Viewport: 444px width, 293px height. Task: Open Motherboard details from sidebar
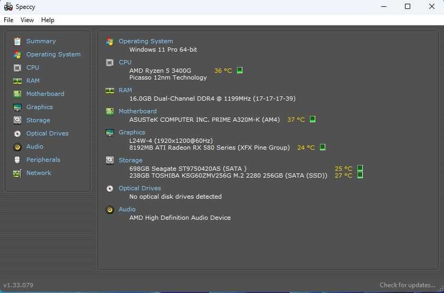45,94
